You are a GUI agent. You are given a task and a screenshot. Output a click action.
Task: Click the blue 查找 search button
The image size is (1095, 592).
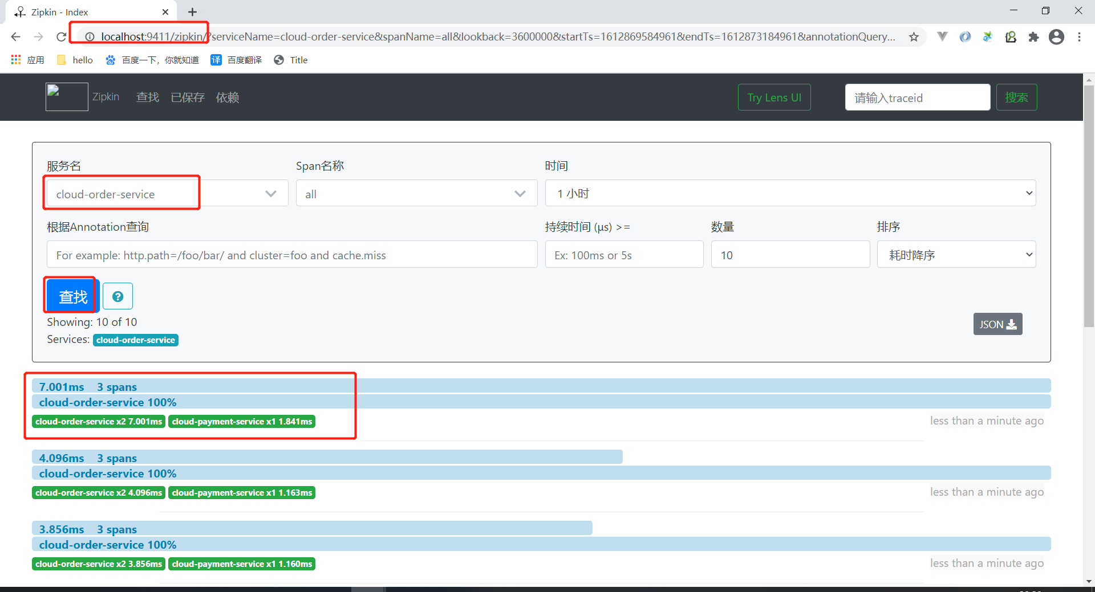pos(72,296)
